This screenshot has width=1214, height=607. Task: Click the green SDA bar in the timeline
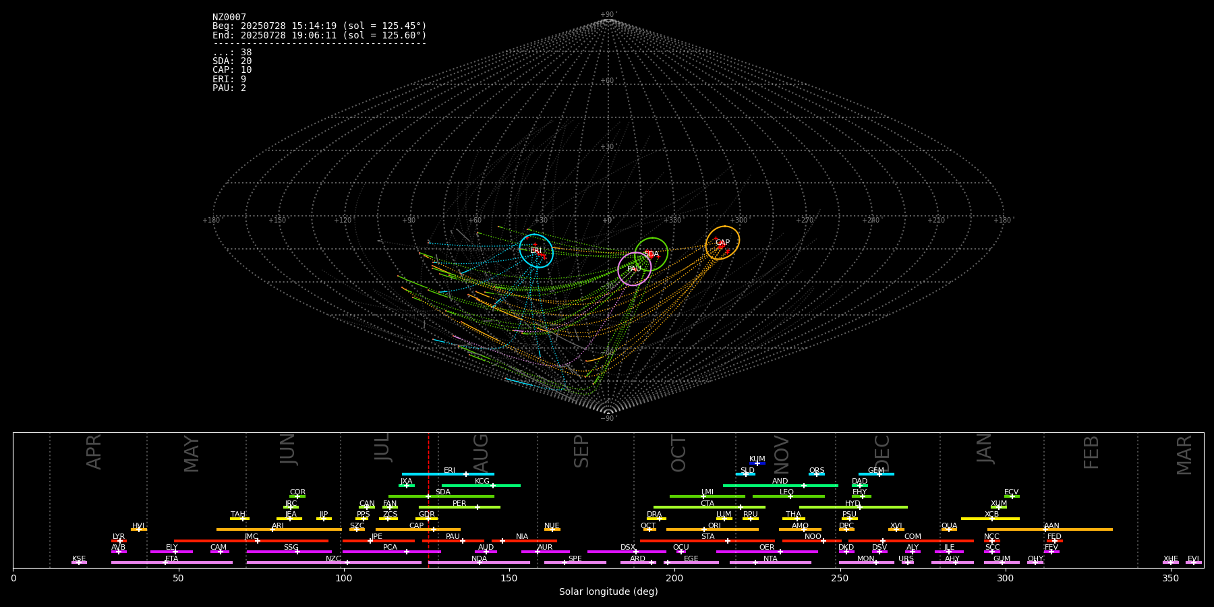pos(441,496)
